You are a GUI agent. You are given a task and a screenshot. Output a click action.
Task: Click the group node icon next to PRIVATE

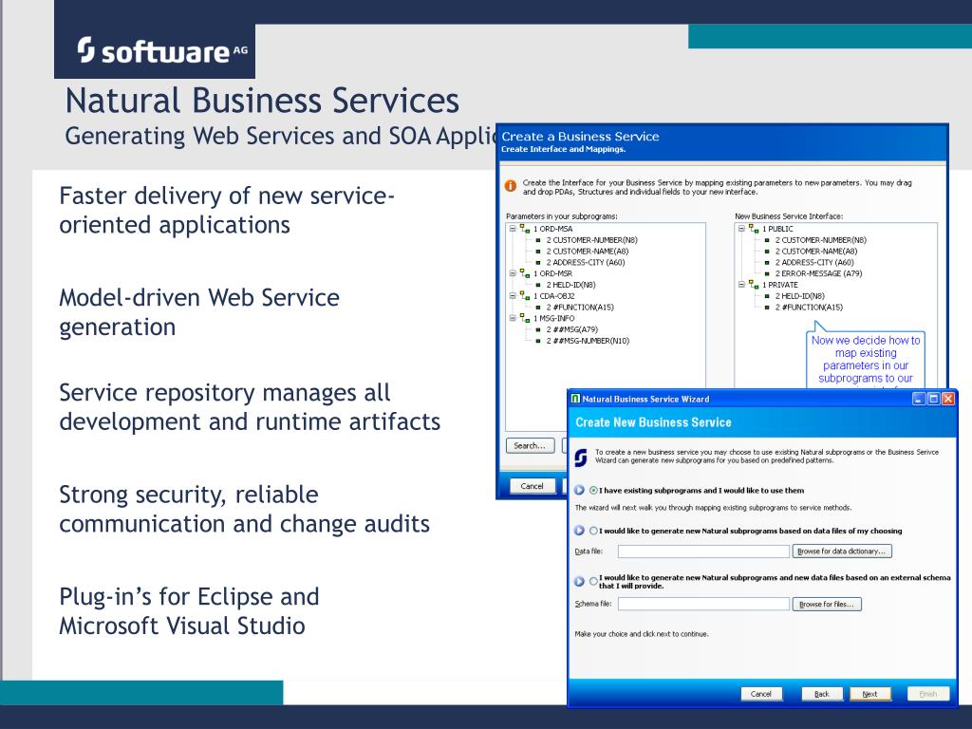(x=754, y=285)
